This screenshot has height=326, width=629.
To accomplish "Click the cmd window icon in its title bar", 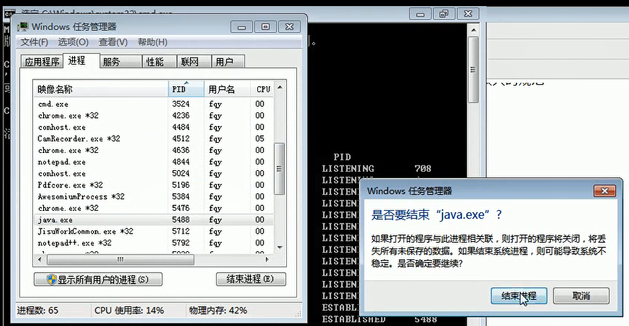I will coord(8,14).
